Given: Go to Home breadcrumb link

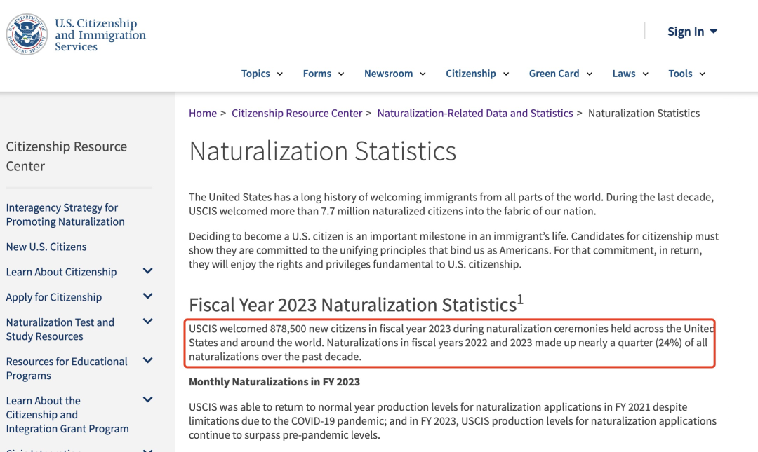Looking at the screenshot, I should tap(203, 113).
